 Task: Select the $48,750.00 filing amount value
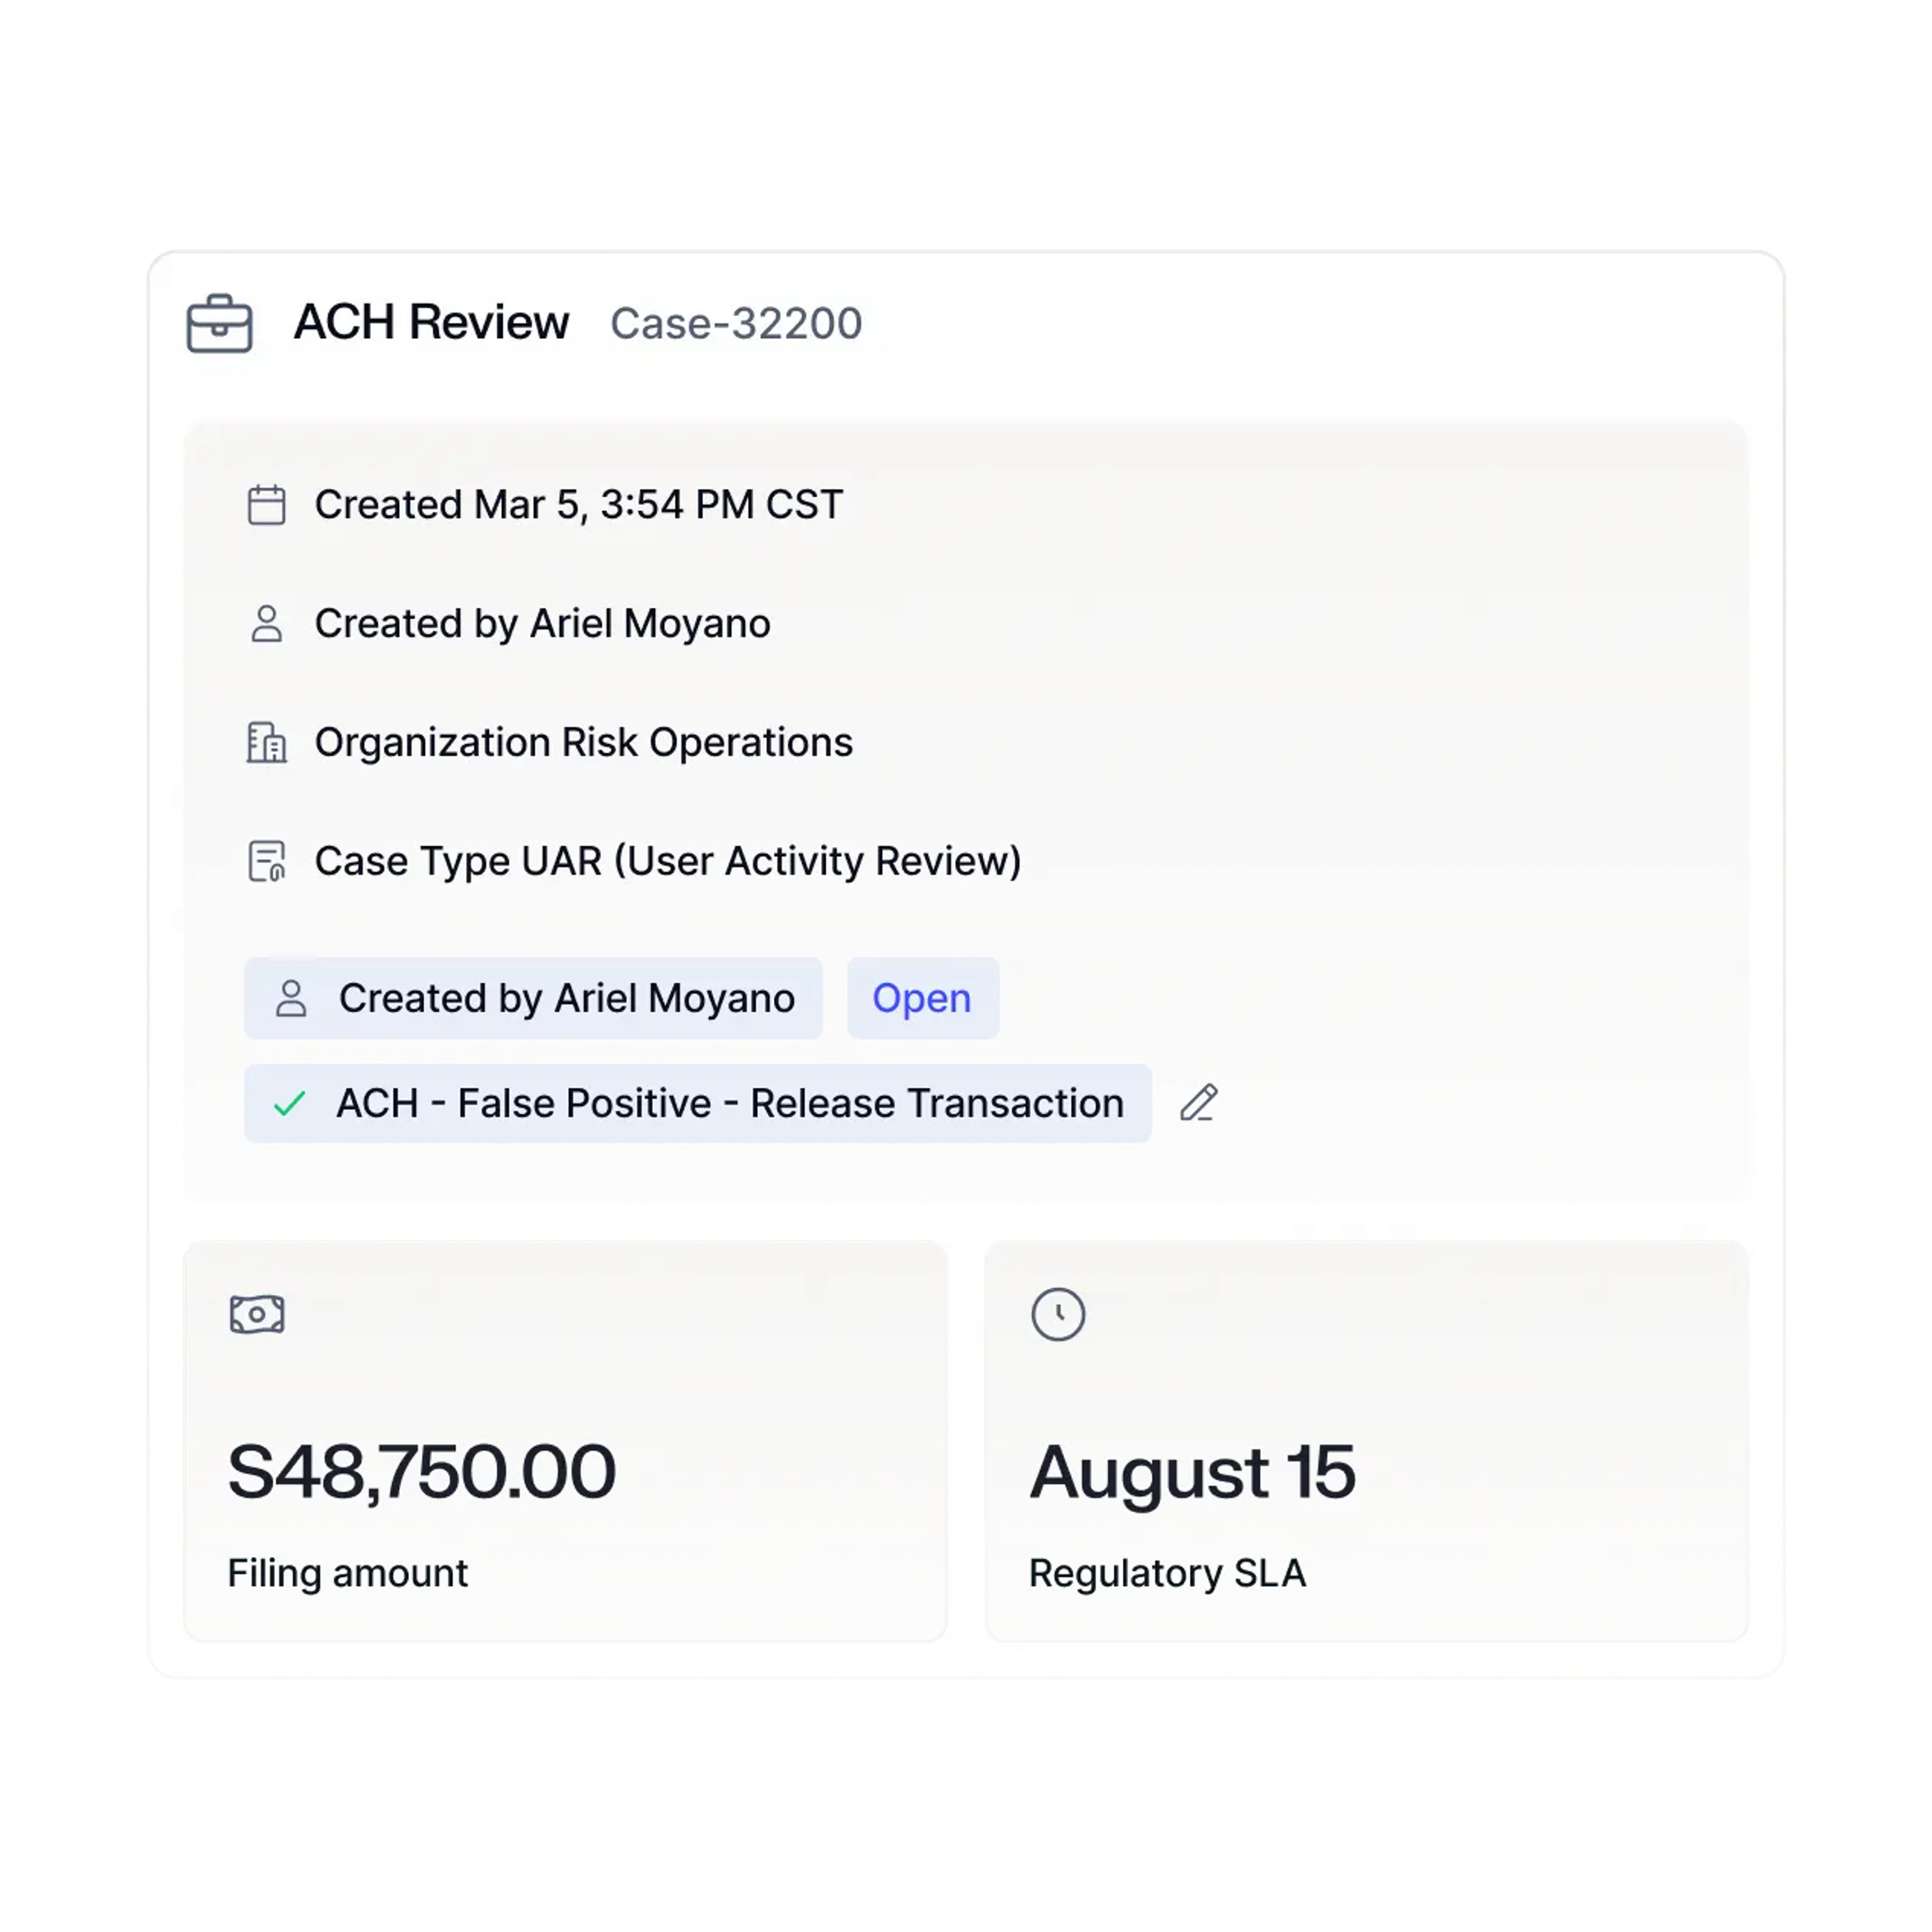coord(421,1472)
